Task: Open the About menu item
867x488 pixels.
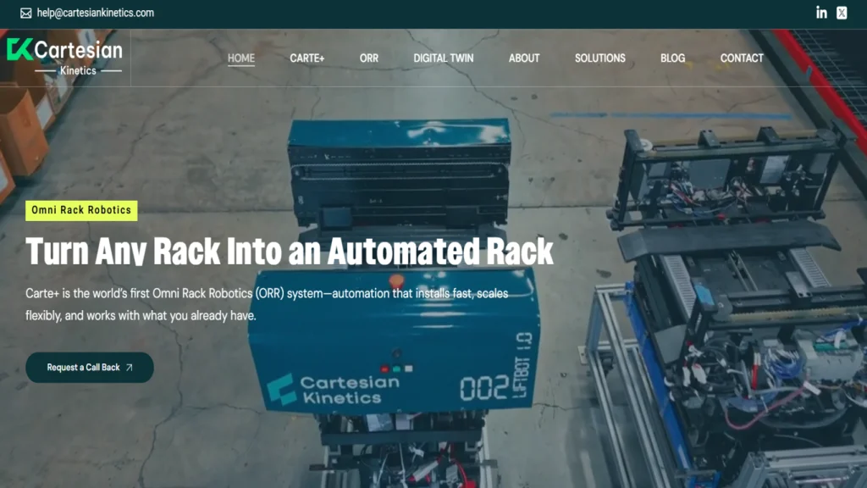Action: 524,58
